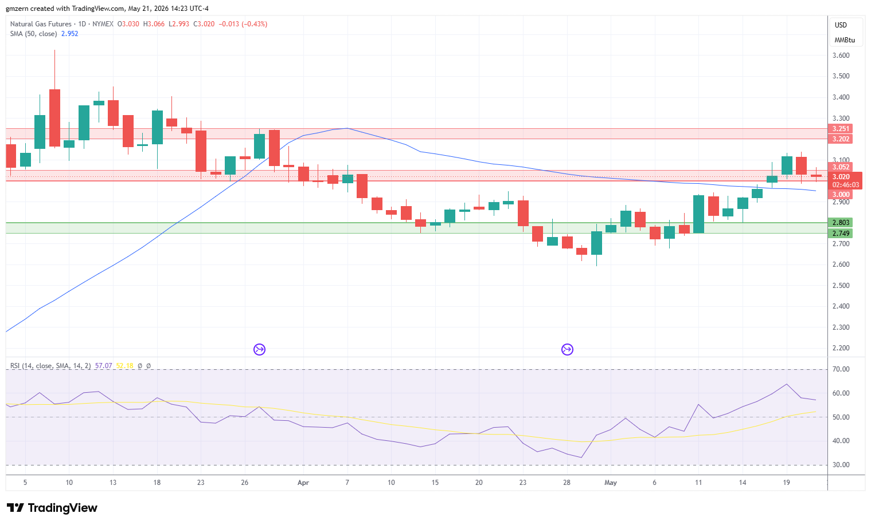Click the 3.251 resistance price tag
Image resolution: width=871 pixels, height=525 pixels.
[841, 129]
